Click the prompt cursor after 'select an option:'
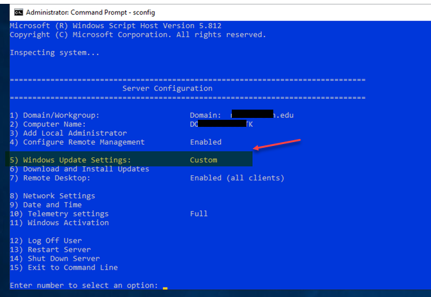431x297 pixels. tap(165, 288)
